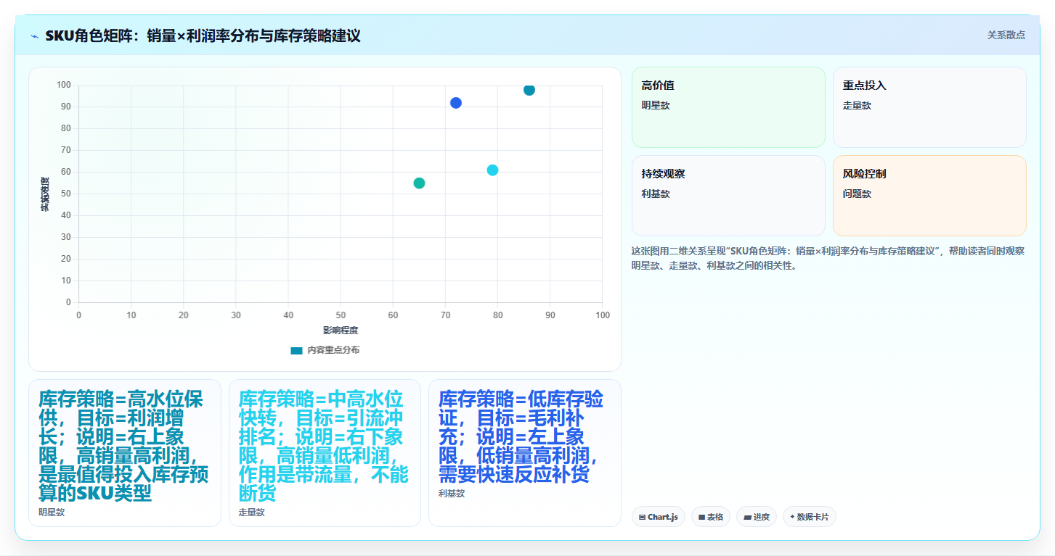Click the y-axis tick label 60
This screenshot has height=556, width=1055.
coord(66,172)
